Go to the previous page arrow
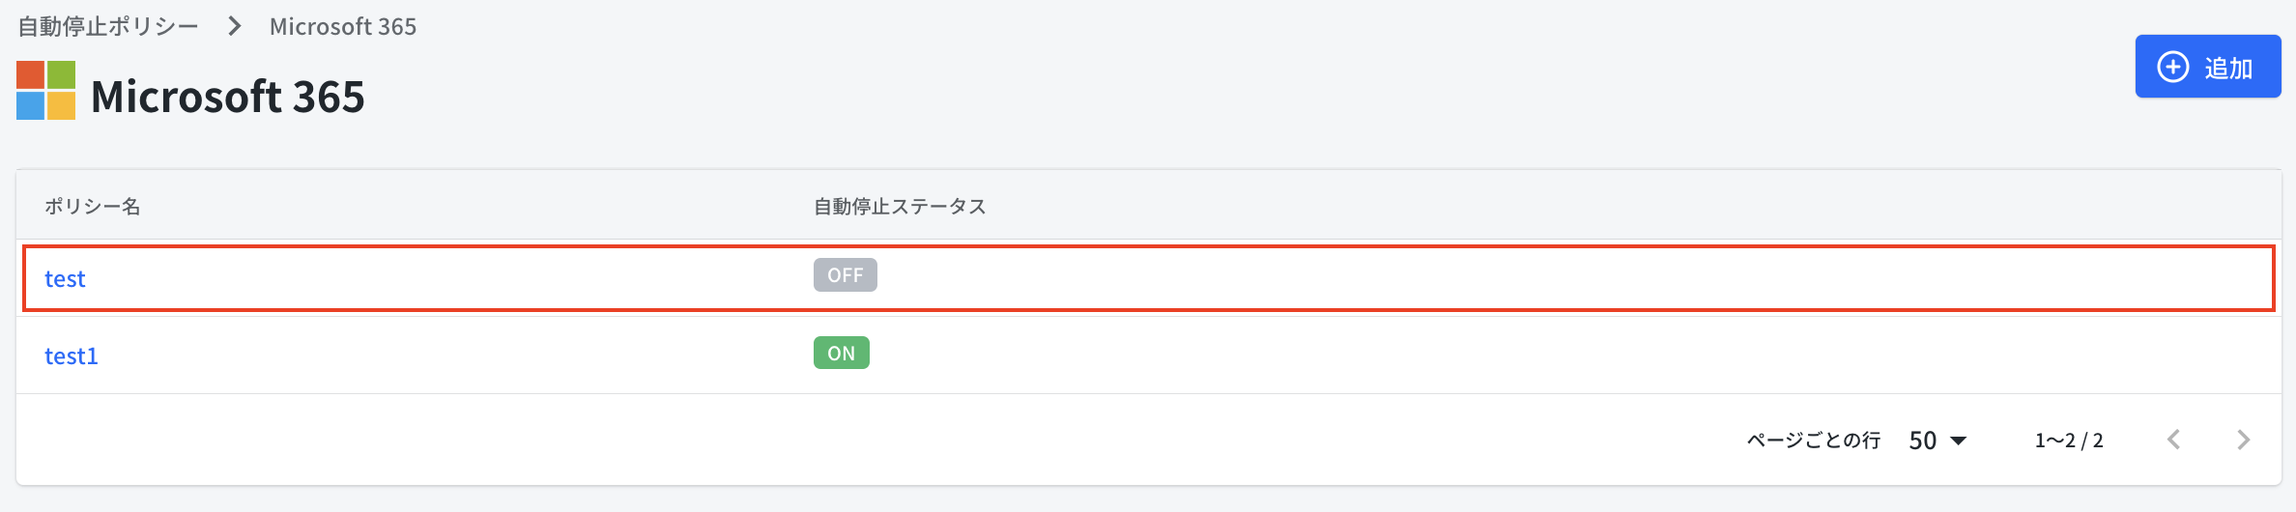The width and height of the screenshot is (2296, 512). point(2174,440)
